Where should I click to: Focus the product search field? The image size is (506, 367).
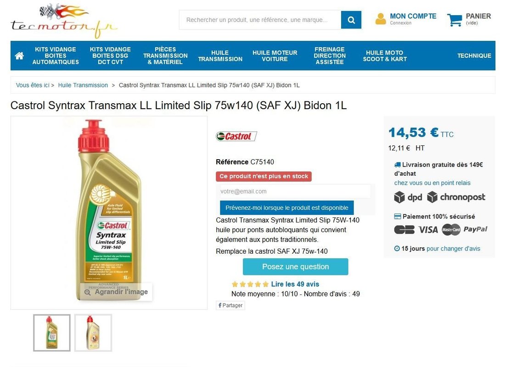pos(260,20)
